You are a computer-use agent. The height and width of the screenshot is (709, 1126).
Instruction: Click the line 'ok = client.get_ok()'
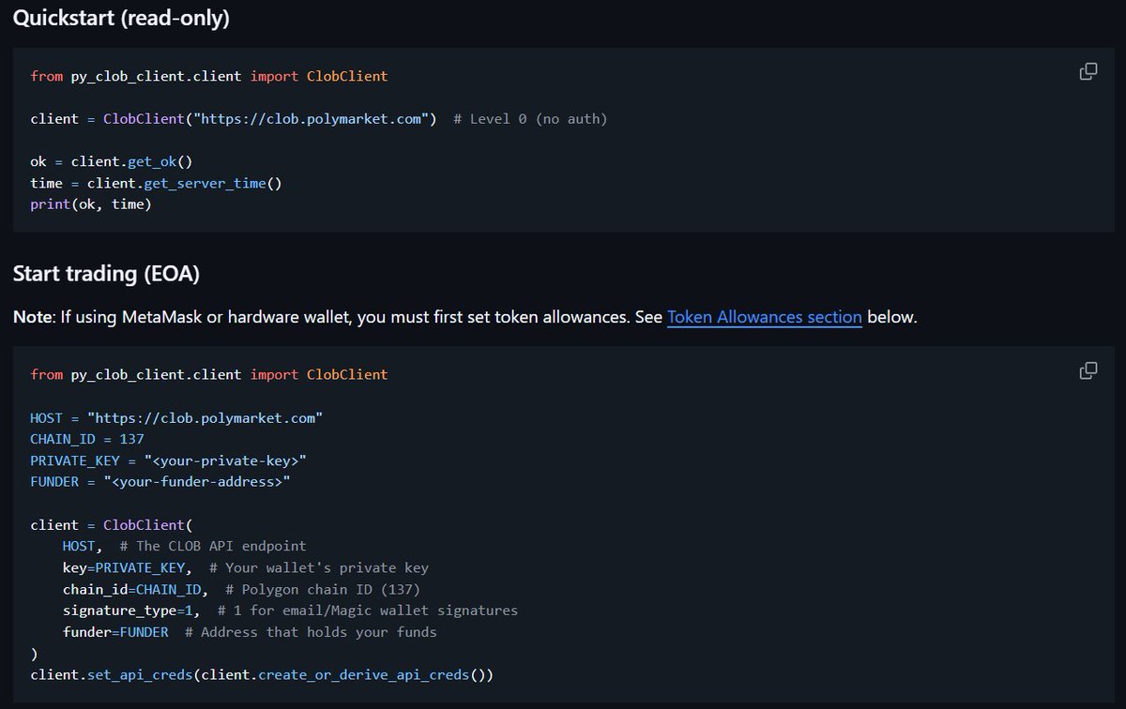[x=112, y=161]
